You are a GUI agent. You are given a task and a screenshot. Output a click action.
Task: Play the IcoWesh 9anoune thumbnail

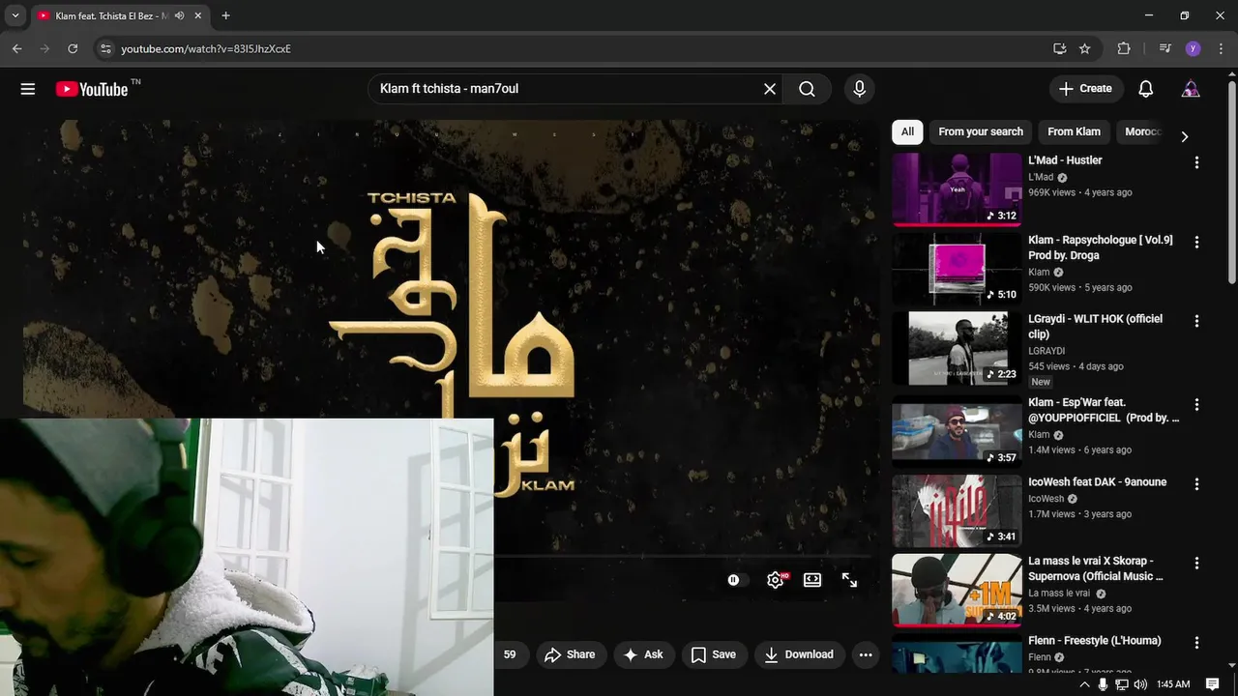(957, 510)
